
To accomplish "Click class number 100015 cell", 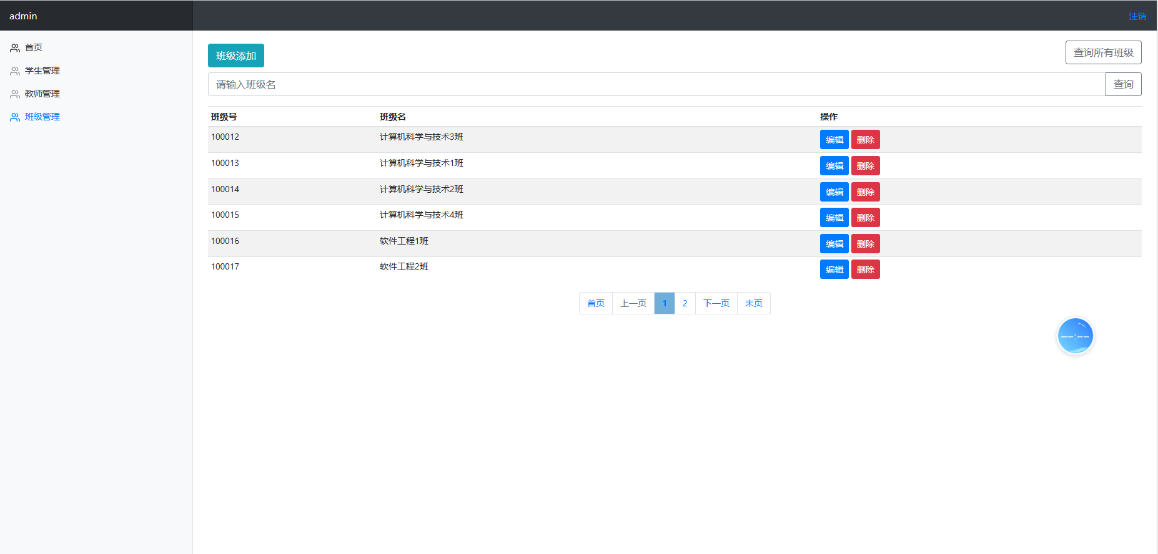I will point(225,215).
